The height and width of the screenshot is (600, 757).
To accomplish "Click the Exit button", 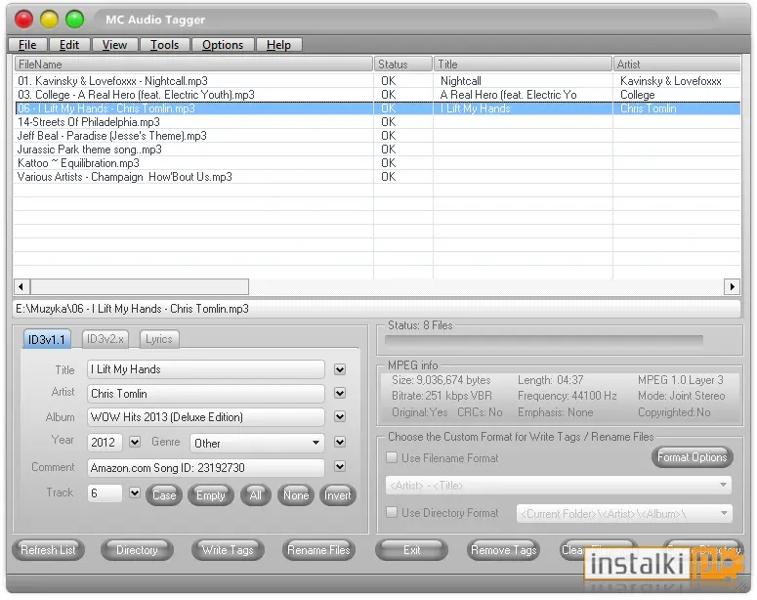I will click(411, 550).
